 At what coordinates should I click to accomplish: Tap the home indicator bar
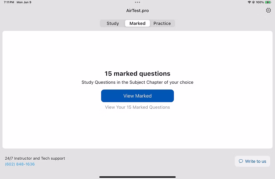[x=137, y=177]
